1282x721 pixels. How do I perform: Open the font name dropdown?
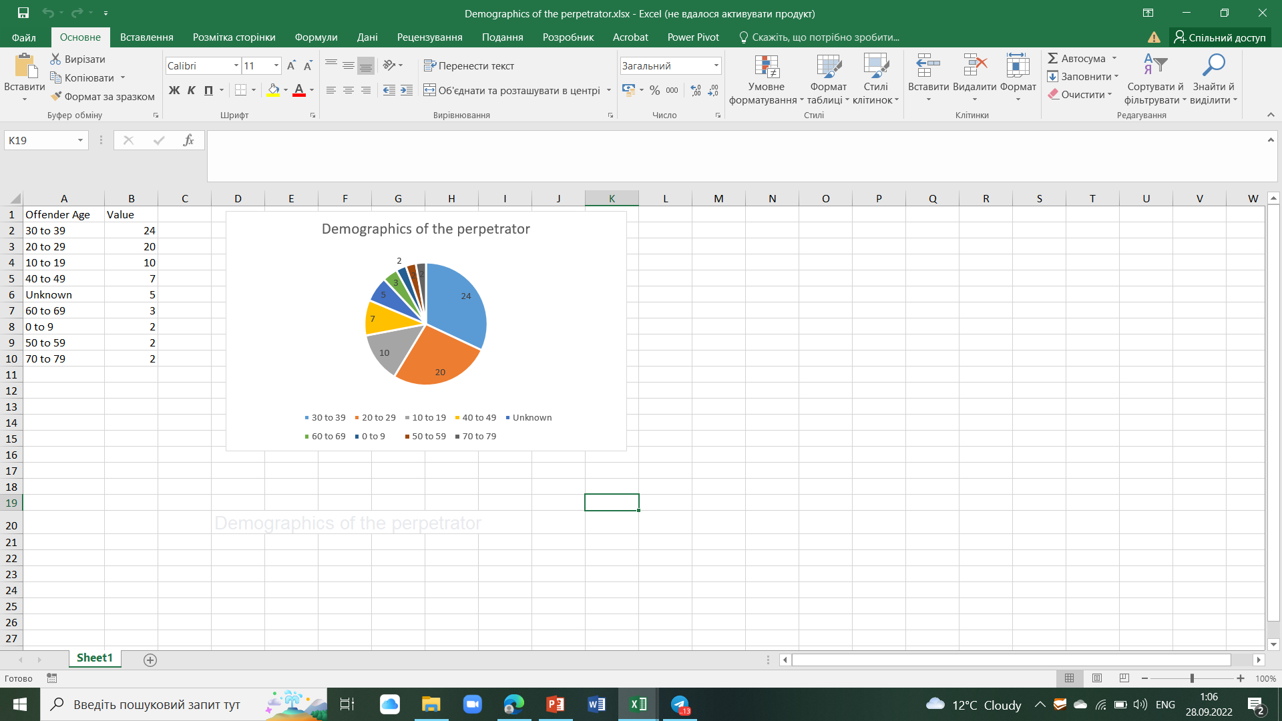click(x=236, y=65)
